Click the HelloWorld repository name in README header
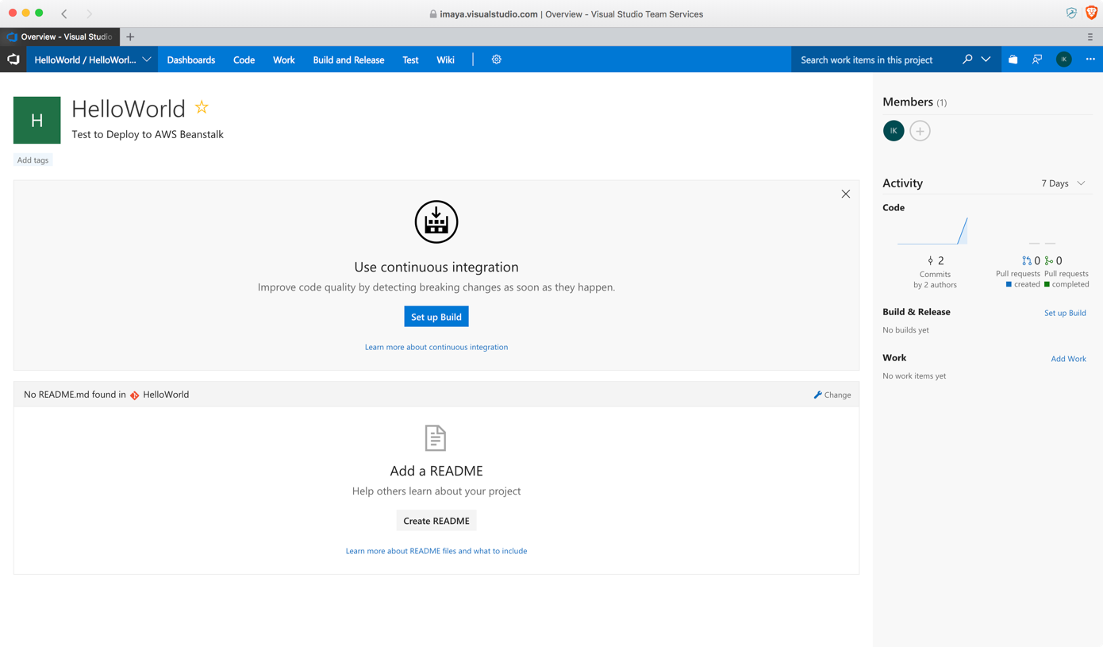The height and width of the screenshot is (647, 1103). tap(166, 395)
